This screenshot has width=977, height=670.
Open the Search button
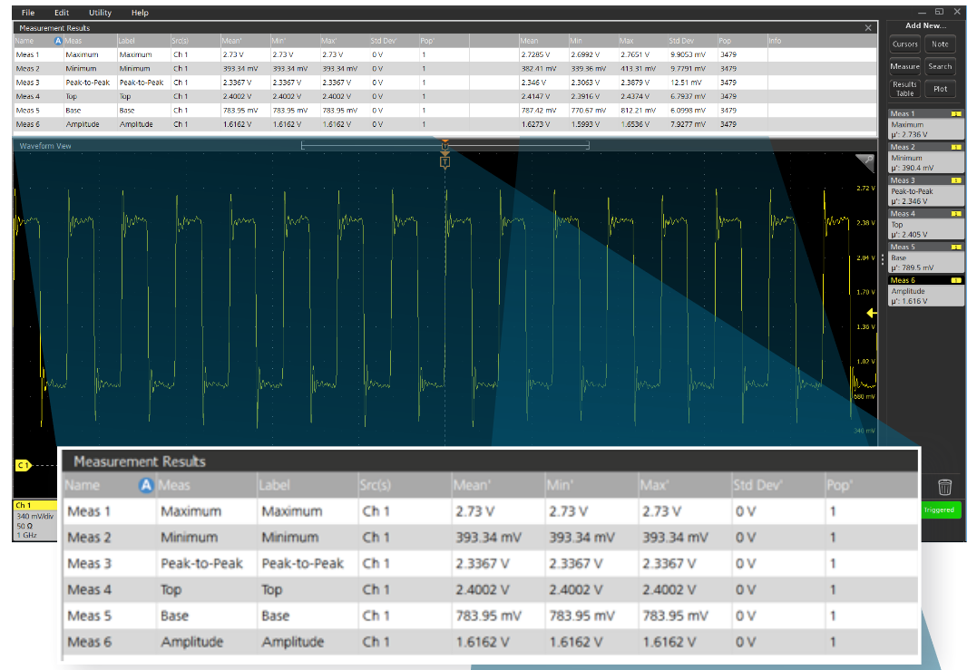point(940,66)
